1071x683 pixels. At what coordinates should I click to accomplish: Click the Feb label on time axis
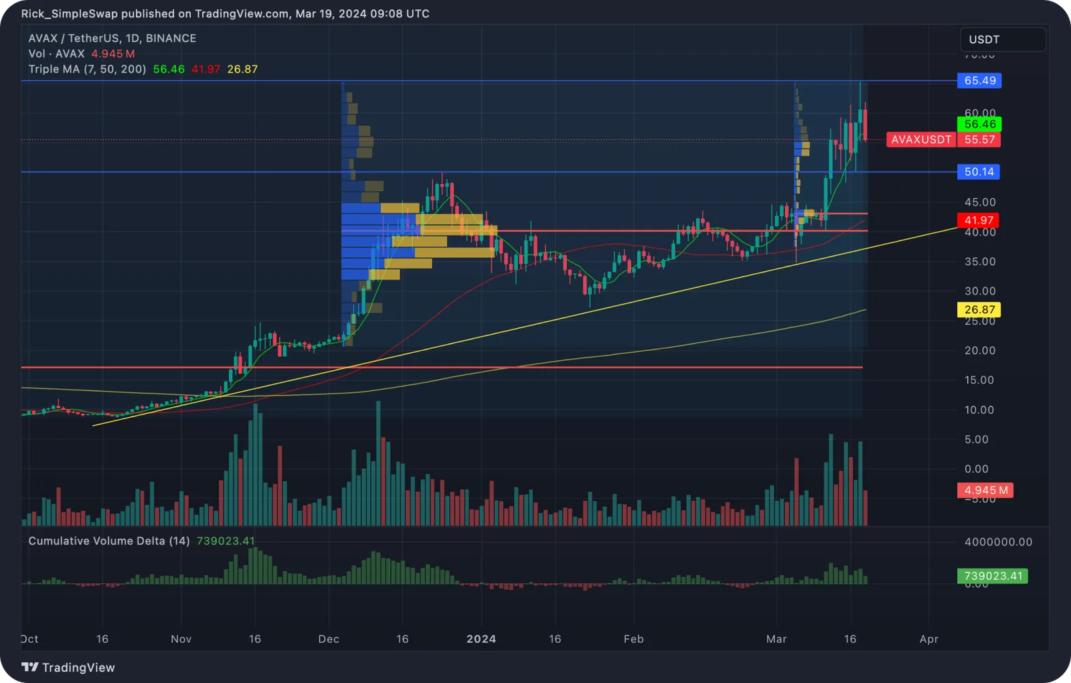pyautogui.click(x=634, y=639)
